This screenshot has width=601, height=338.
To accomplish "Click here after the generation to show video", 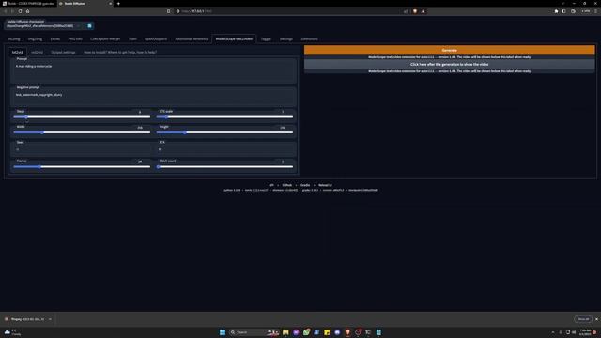I will tap(449, 65).
